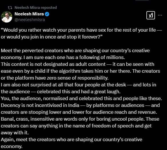Click the line "Decency is not incentivised in India"
The image size is (167, 150).
[x=80, y=106]
